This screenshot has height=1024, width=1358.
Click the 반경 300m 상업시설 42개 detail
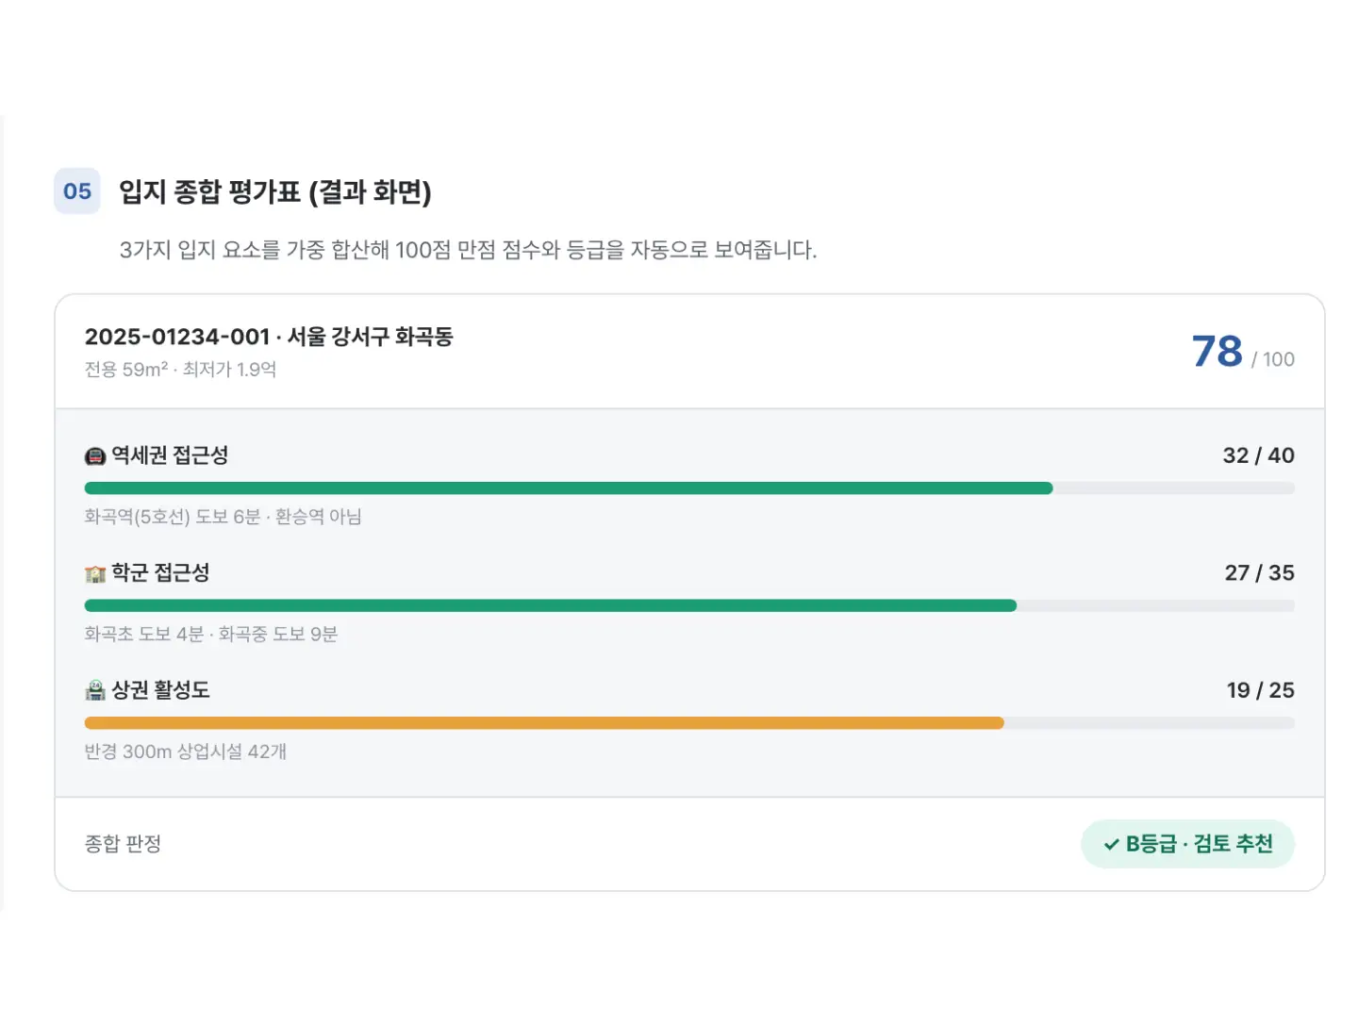pos(186,751)
